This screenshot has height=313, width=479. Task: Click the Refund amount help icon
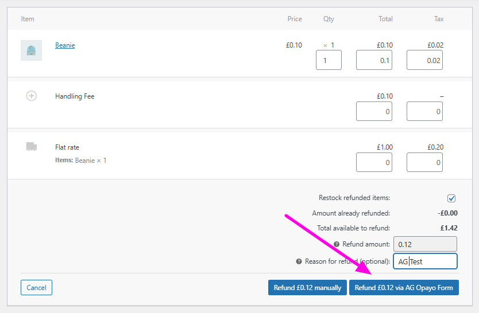pos(337,244)
